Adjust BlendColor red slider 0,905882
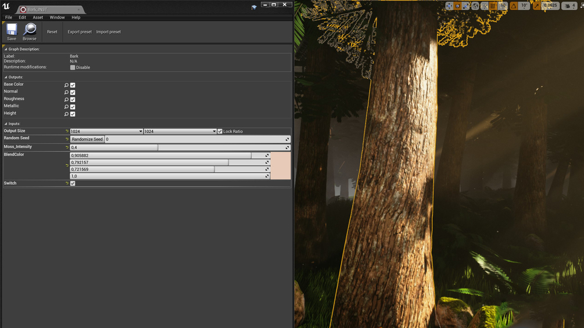The image size is (584, 328). pos(170,156)
